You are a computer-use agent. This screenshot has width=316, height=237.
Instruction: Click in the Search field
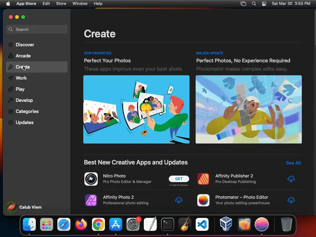[x=37, y=29]
